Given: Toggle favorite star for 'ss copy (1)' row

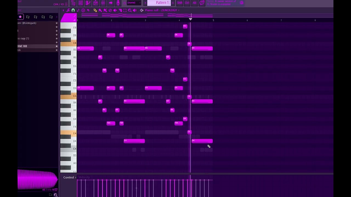Looking at the screenshot, I should coord(57,39).
